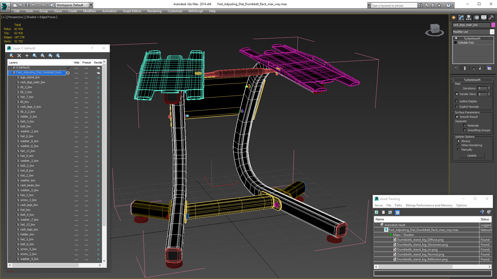Toggle the TurboSmooth modifier lightbulb

[456, 38]
